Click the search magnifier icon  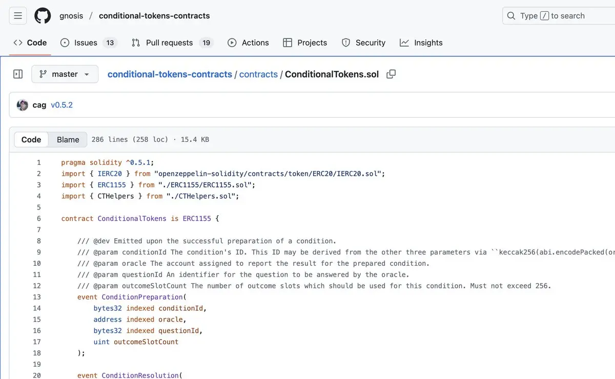(511, 16)
